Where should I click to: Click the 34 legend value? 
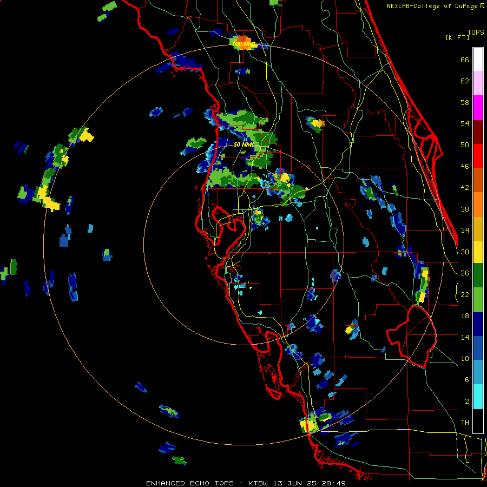coord(465,231)
